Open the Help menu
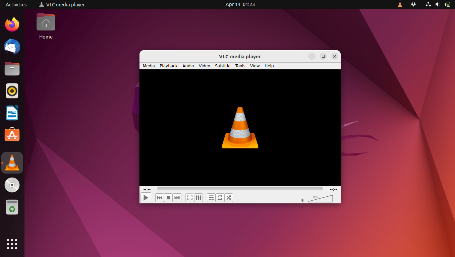 (x=269, y=66)
